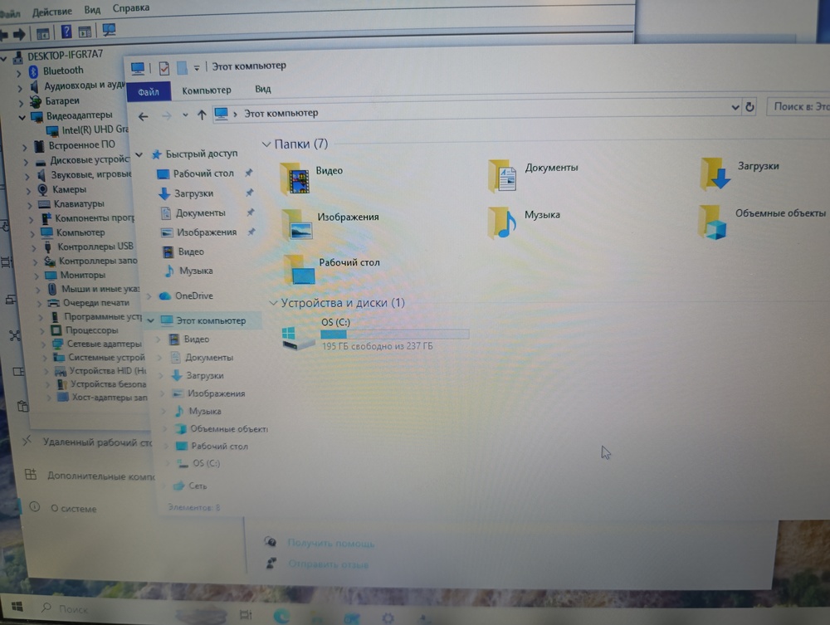Select the OS (C:) drive icon
Viewport: 830px width, 625px height.
[298, 336]
